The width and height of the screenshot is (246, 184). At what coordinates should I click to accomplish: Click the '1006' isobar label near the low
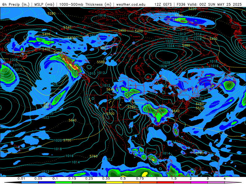pos(54,84)
